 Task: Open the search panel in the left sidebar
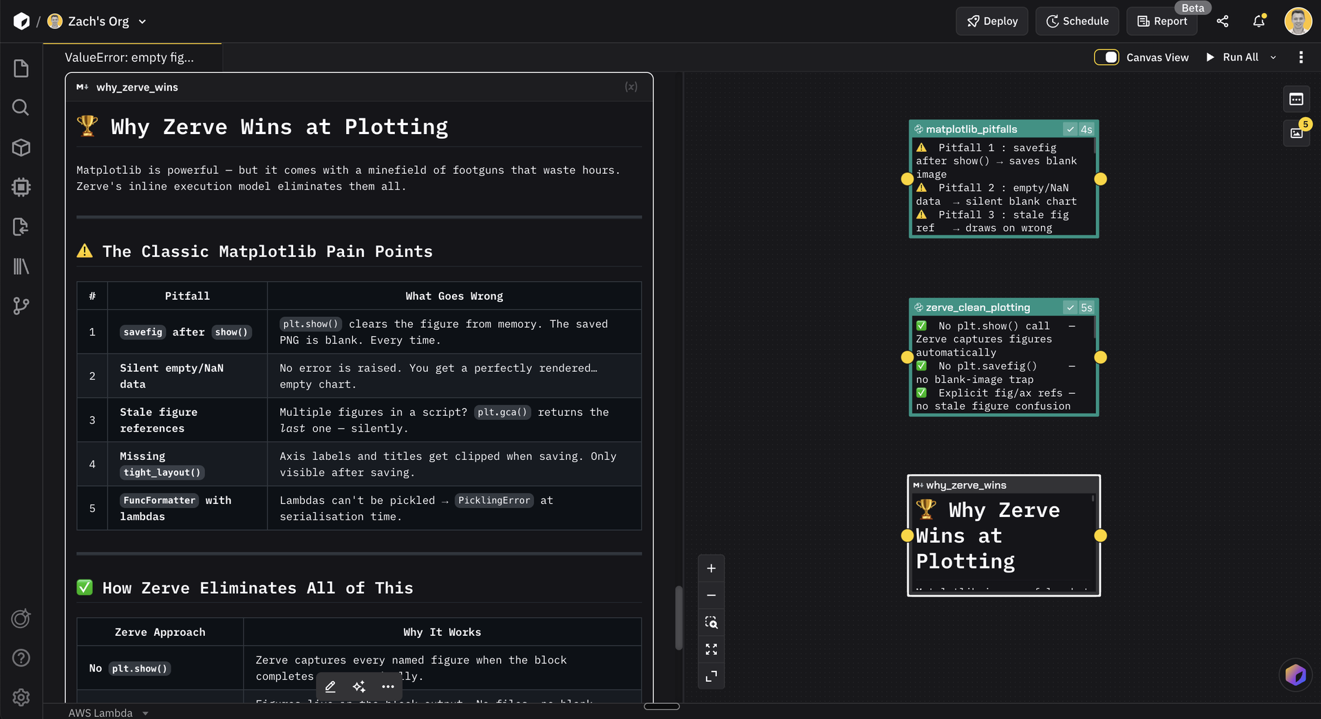coord(21,107)
